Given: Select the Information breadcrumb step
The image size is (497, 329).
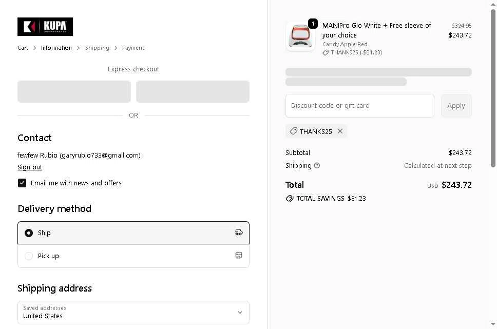Looking at the screenshot, I should click(56, 48).
